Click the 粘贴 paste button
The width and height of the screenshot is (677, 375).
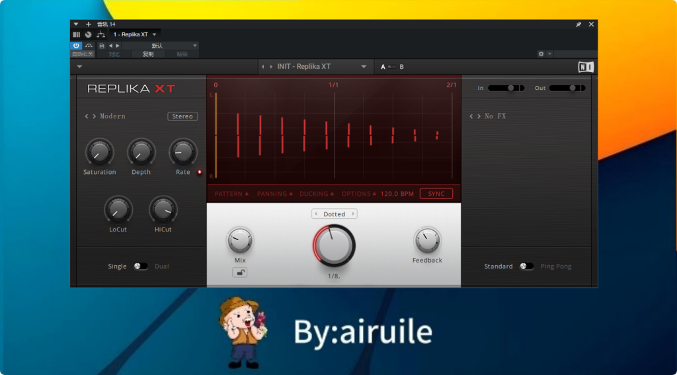(x=182, y=54)
